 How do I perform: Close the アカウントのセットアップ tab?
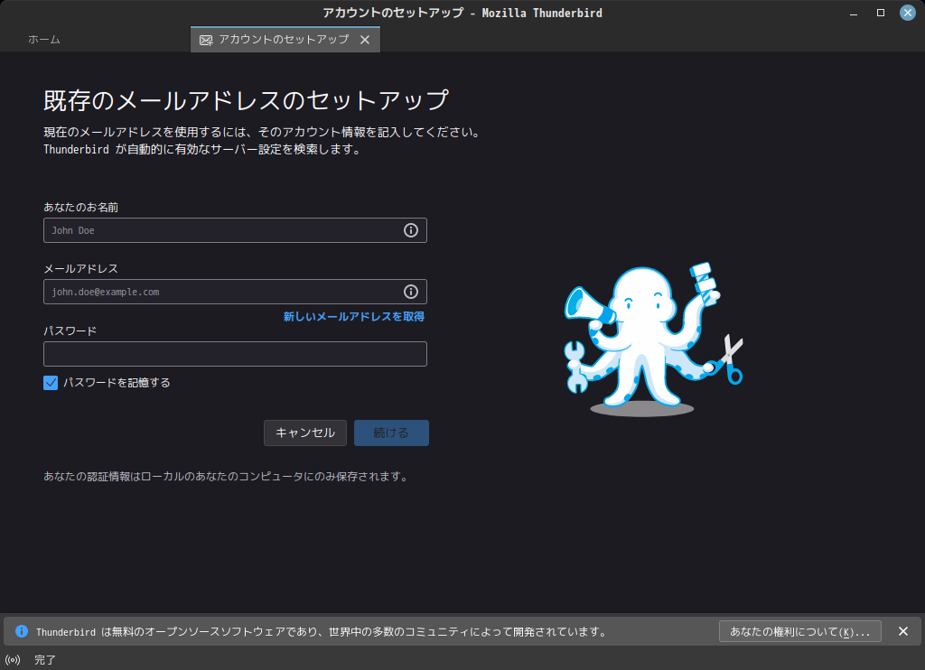[365, 40]
